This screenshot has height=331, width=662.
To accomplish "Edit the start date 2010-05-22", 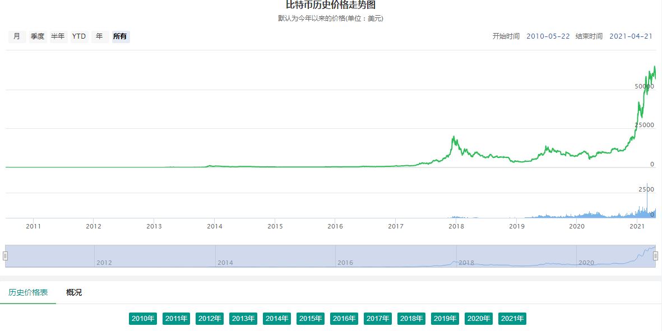I will [548, 36].
